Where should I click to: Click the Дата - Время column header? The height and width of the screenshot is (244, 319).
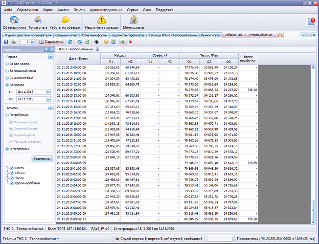point(78,59)
